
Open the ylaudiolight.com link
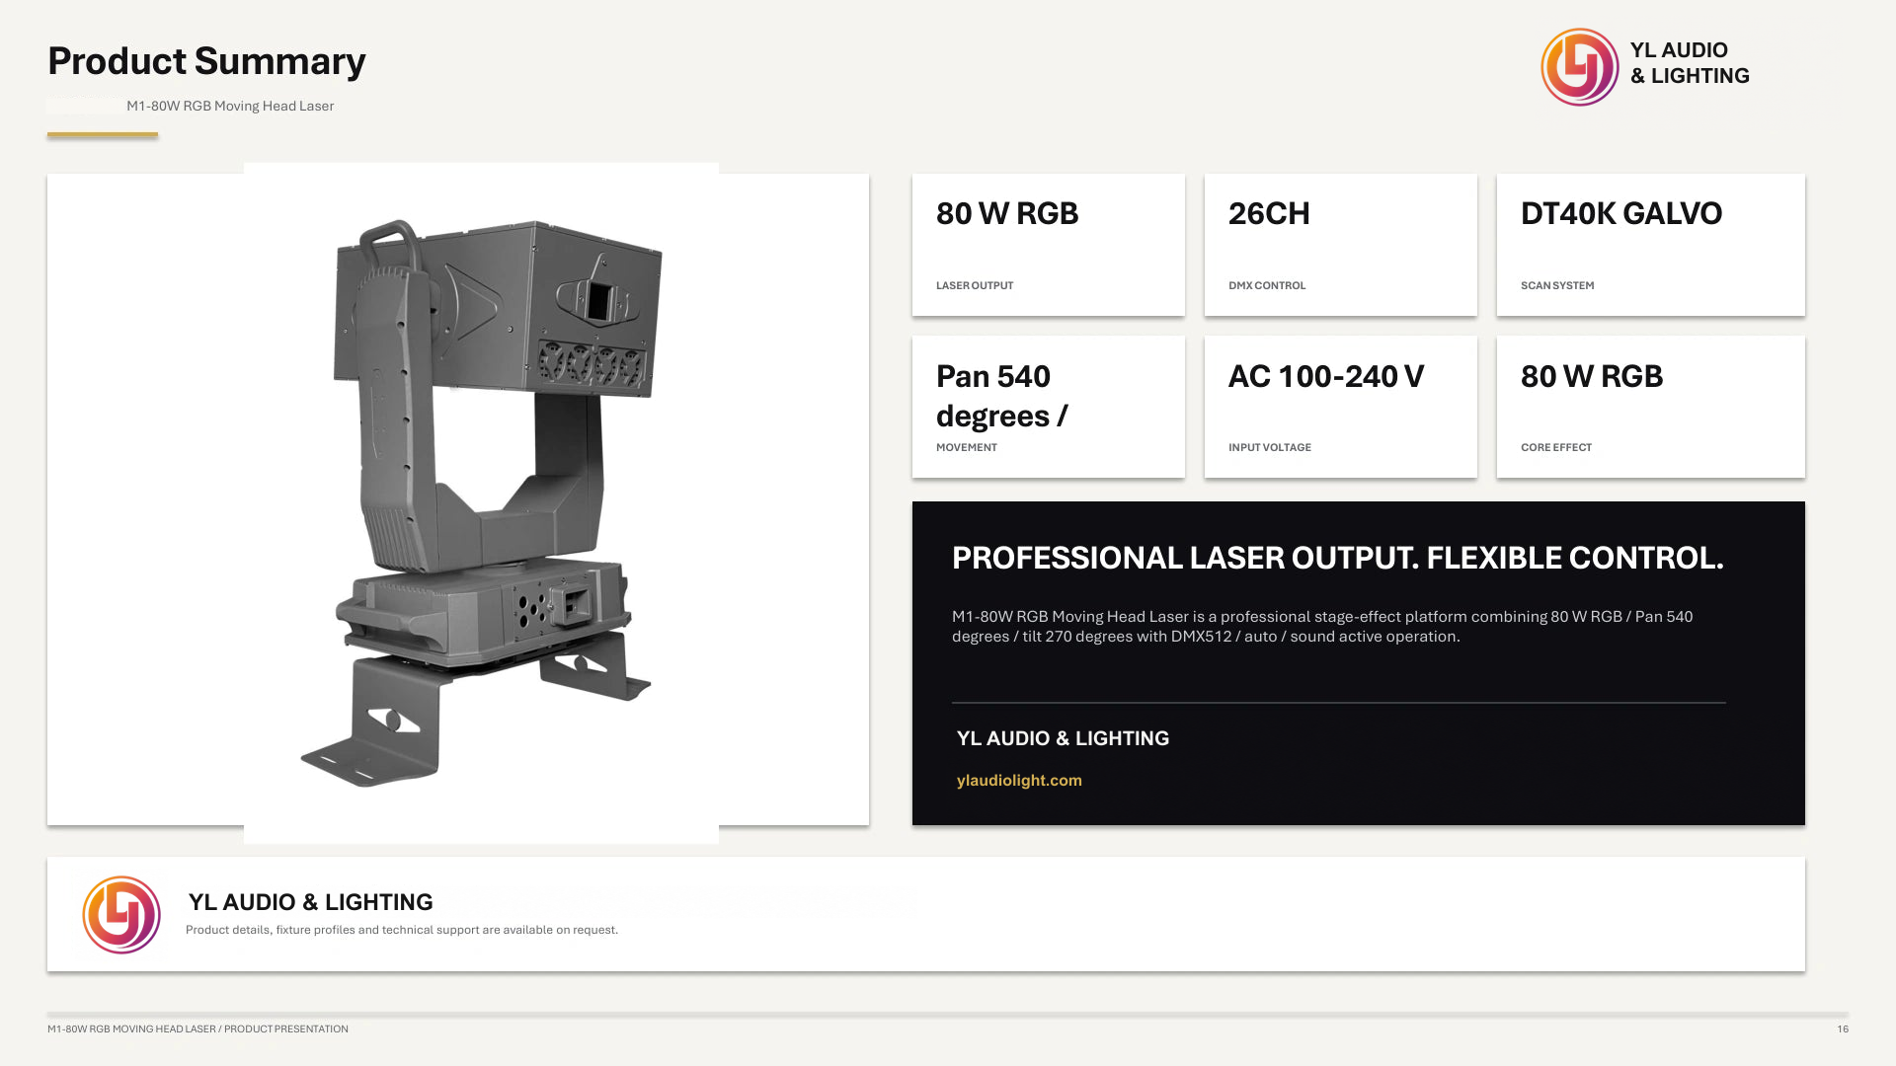1019,780
